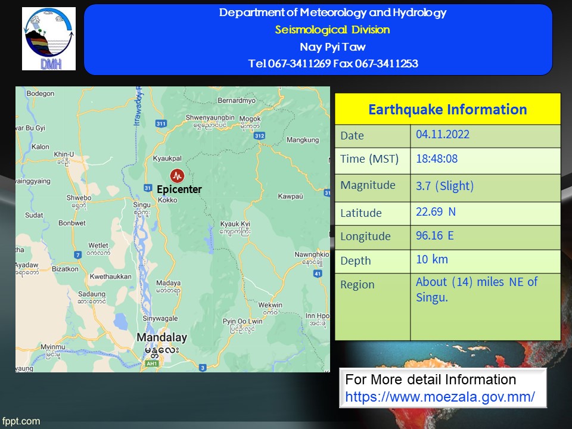Select the longitude value 96.16 E

435,235
